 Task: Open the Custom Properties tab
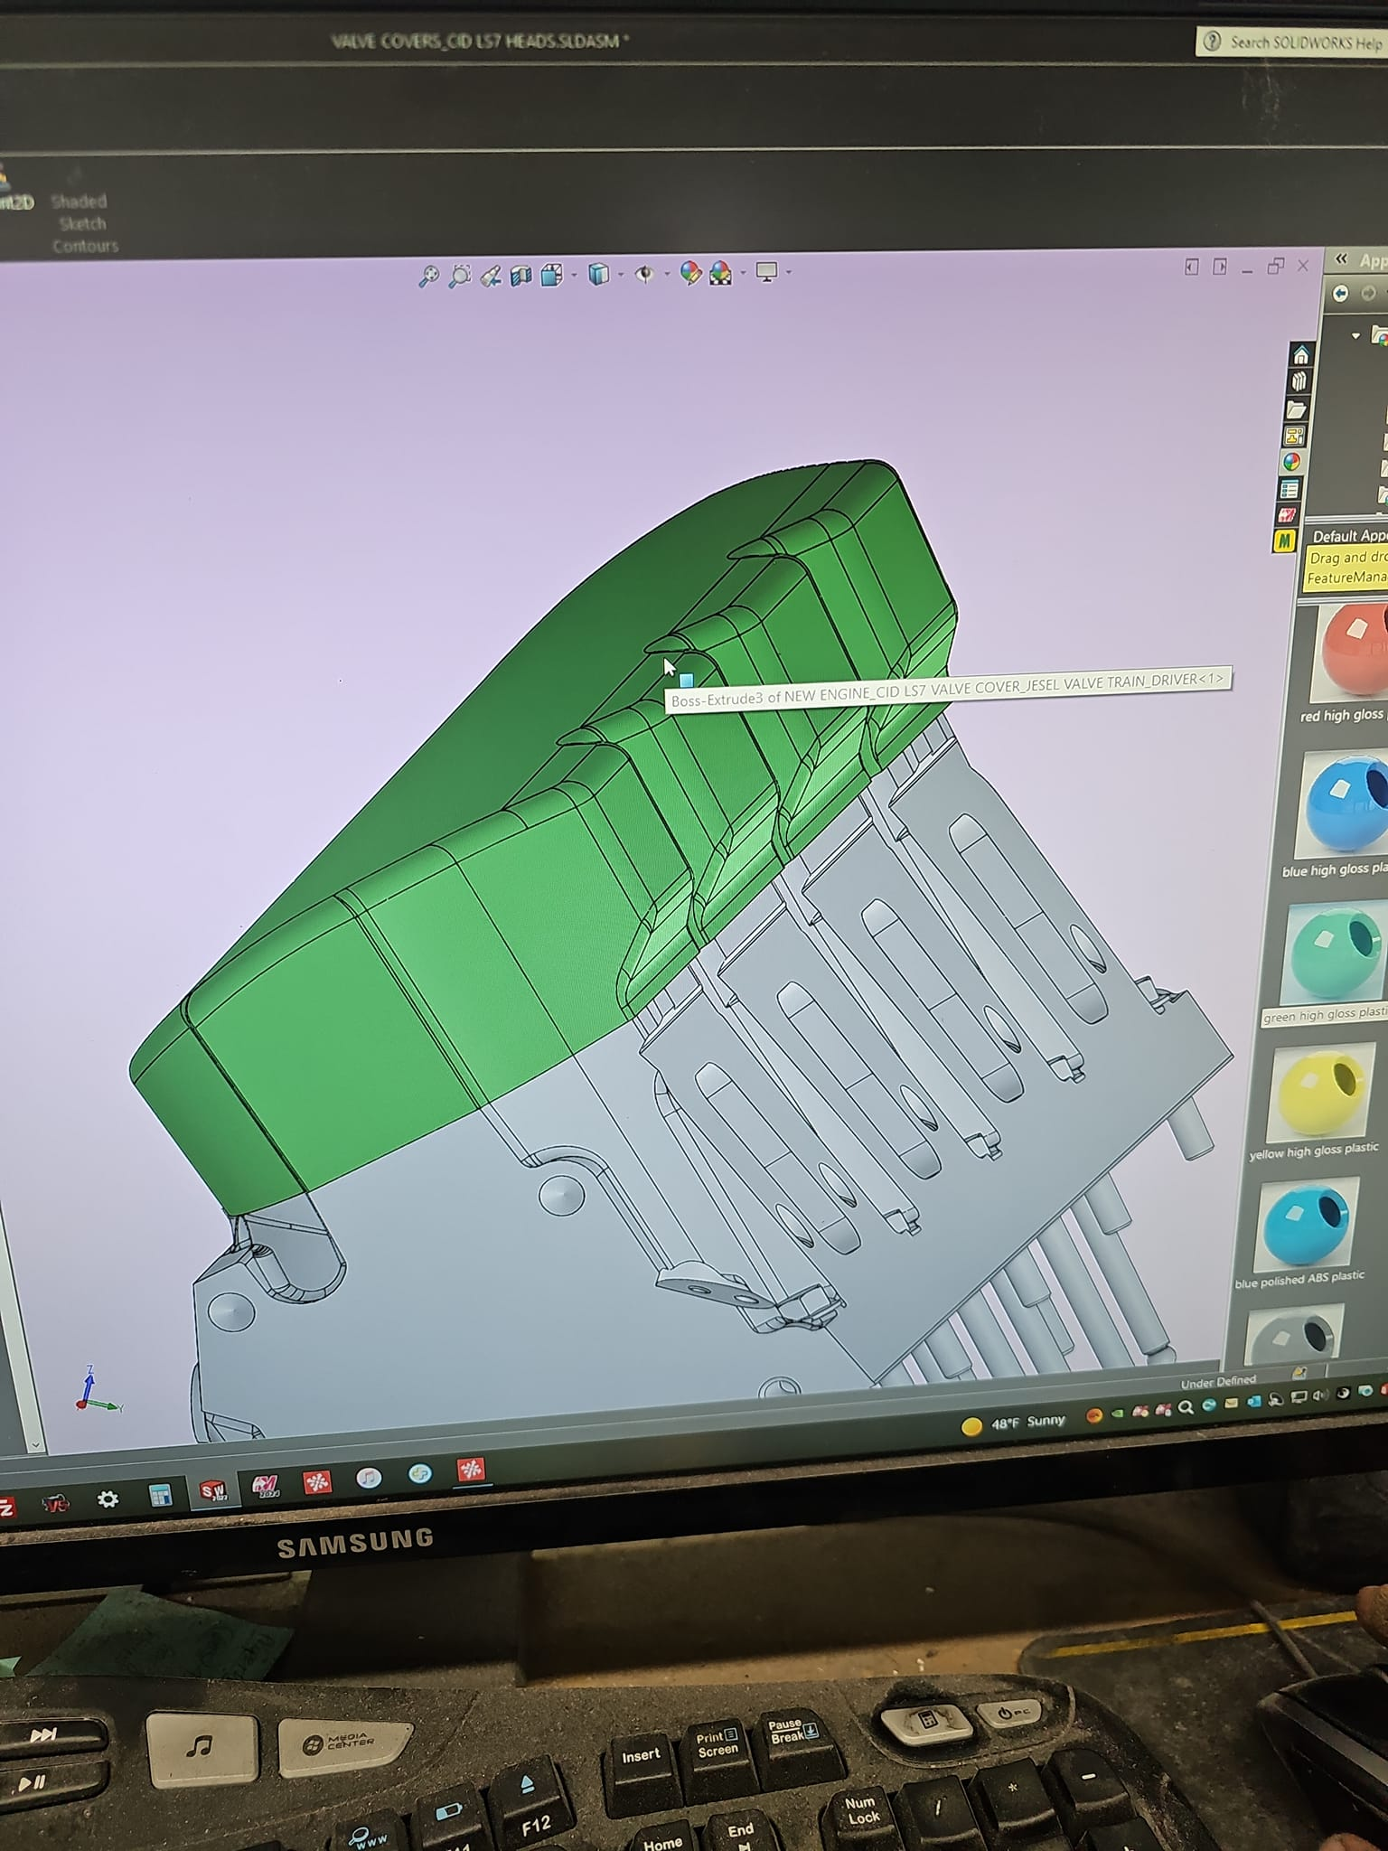coord(1290,489)
